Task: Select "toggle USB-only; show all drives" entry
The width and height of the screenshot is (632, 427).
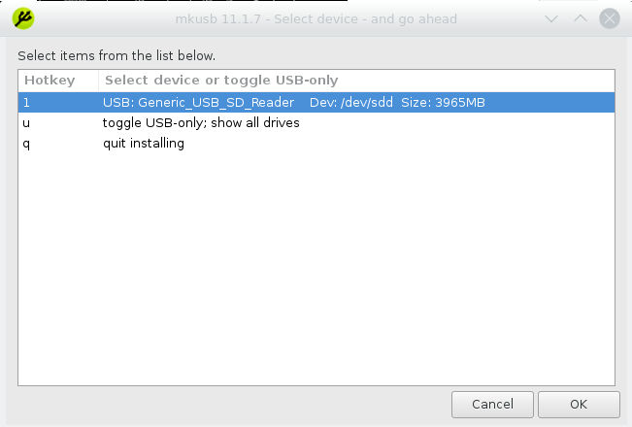Action: point(201,123)
